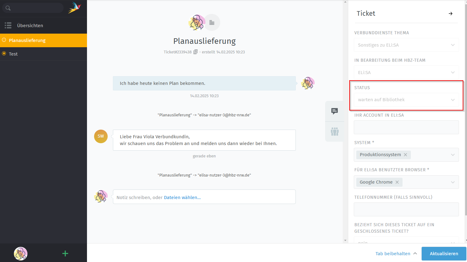Collapse ticket sidebar with arrow icon
This screenshot has width=467, height=262.
450,14
